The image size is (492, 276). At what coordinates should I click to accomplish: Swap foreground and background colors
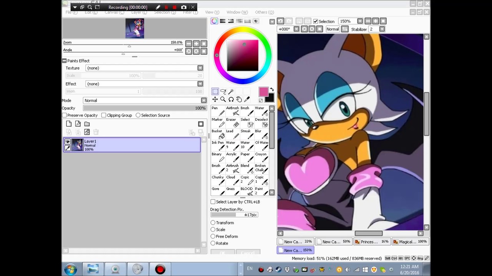pos(272,89)
